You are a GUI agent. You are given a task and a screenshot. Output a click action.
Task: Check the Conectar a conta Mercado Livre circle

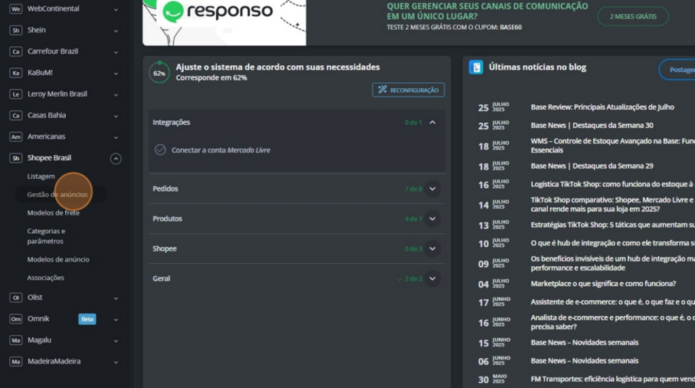160,149
